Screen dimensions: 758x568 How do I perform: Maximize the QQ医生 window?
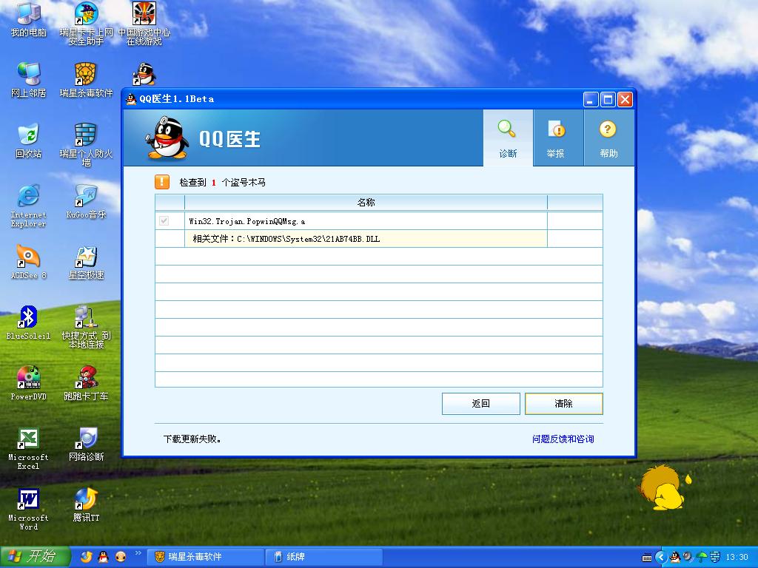[x=608, y=100]
